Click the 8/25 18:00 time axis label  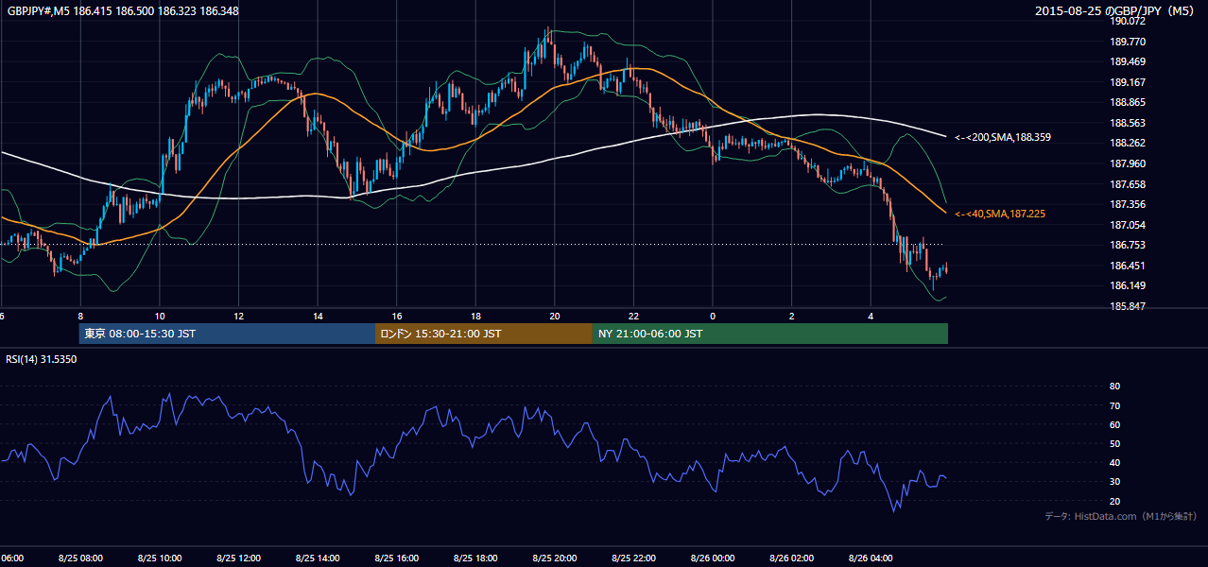tap(475, 558)
